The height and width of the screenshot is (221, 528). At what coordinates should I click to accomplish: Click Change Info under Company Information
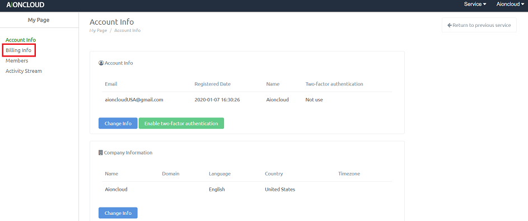[118, 213]
